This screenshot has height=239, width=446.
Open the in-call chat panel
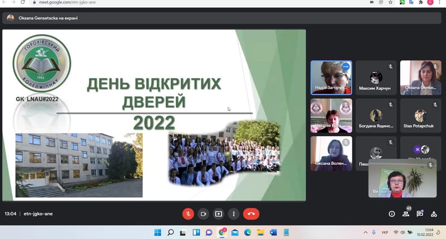click(420, 214)
